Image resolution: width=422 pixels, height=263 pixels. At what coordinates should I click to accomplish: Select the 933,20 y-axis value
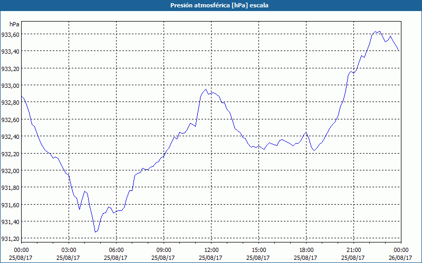tap(10, 68)
